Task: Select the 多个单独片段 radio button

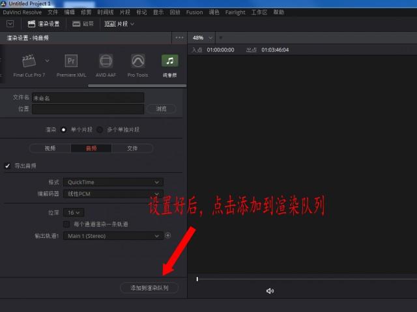Action: (x=100, y=130)
